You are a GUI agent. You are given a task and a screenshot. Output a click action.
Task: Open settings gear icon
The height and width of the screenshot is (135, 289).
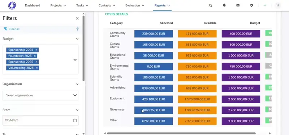click(251, 5)
